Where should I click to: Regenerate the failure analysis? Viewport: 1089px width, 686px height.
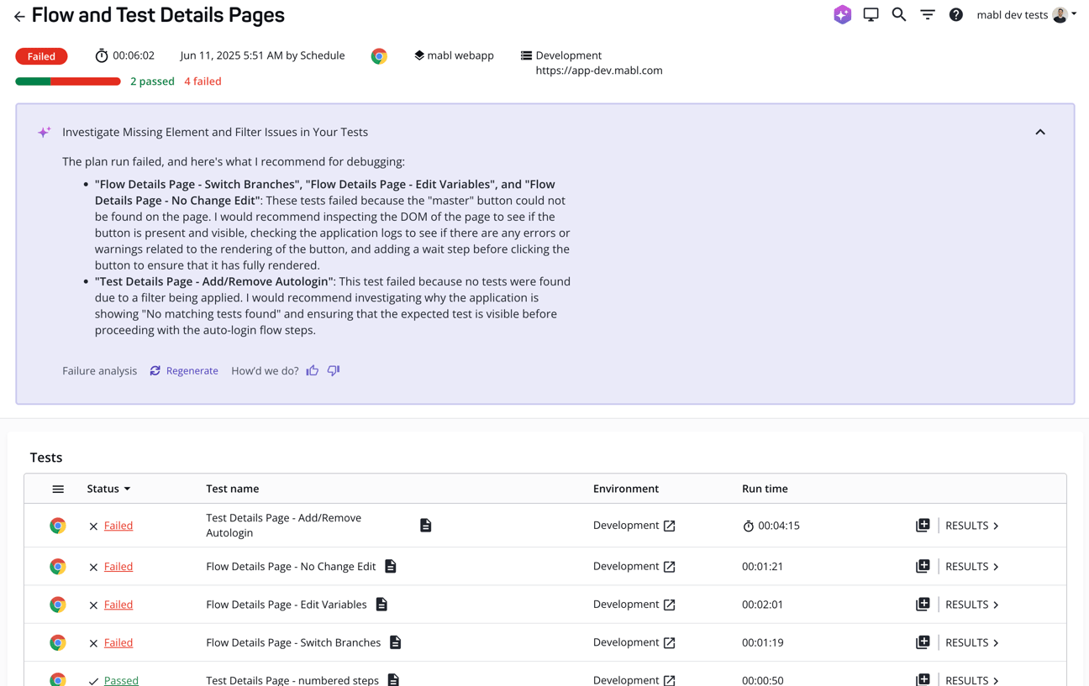pyautogui.click(x=184, y=370)
